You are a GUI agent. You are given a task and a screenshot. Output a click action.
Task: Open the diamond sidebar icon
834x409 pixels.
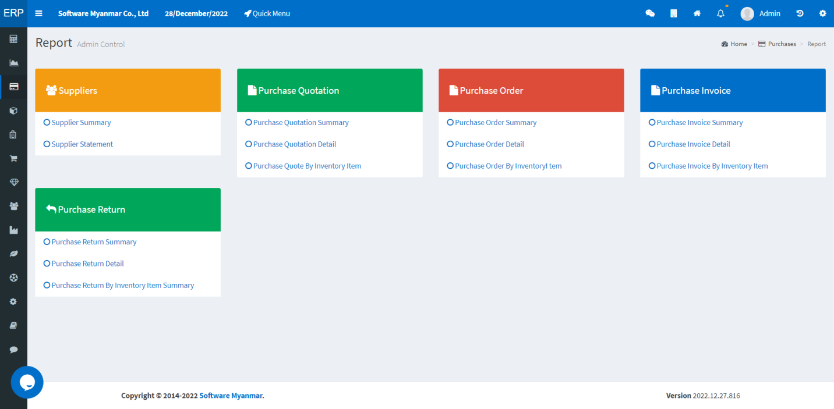(x=13, y=182)
